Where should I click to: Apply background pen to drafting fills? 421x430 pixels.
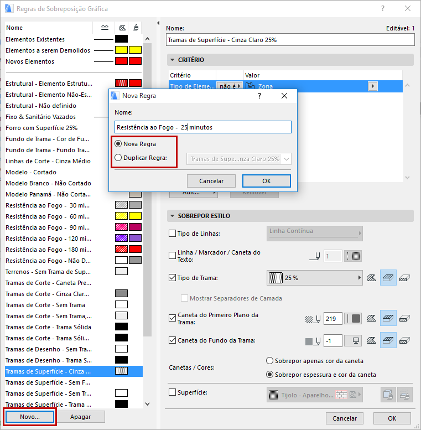[x=371, y=340]
